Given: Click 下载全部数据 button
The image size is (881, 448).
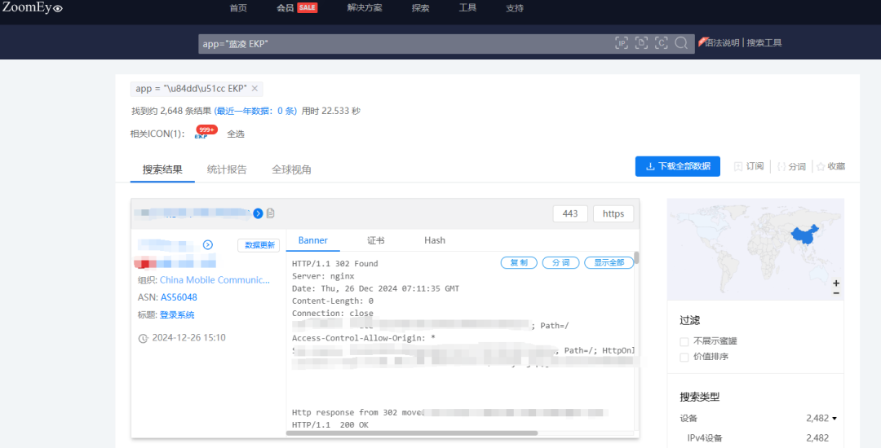Looking at the screenshot, I should point(678,166).
